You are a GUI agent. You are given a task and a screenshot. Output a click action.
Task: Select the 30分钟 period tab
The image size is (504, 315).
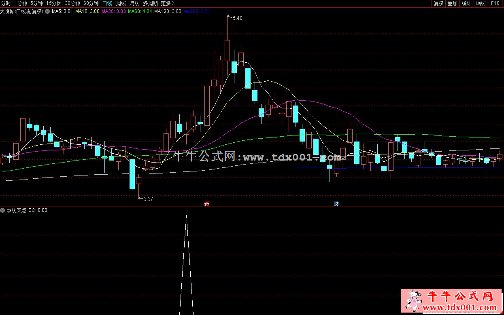72,3
